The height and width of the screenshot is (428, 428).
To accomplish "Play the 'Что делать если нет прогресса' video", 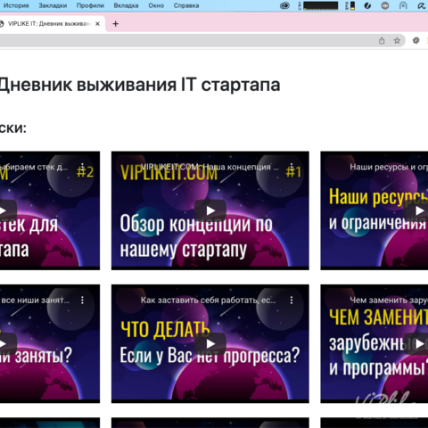I will tap(210, 344).
